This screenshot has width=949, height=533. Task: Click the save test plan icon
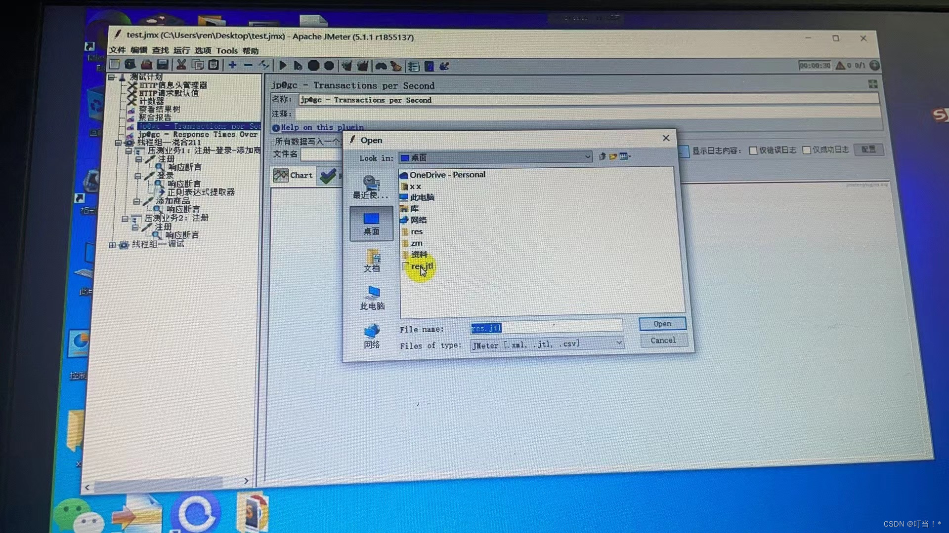162,65
